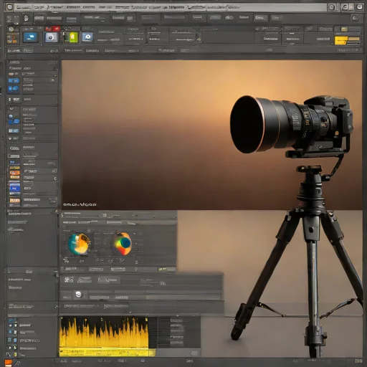Toggle visibility of first track beside the waveform
Screen dimensions: 367x367
click(x=10, y=325)
